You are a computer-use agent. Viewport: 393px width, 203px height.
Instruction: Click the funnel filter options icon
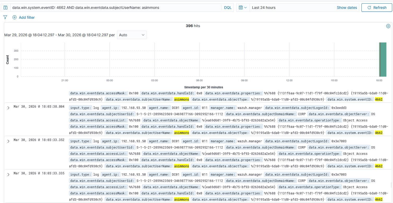click(5, 17)
